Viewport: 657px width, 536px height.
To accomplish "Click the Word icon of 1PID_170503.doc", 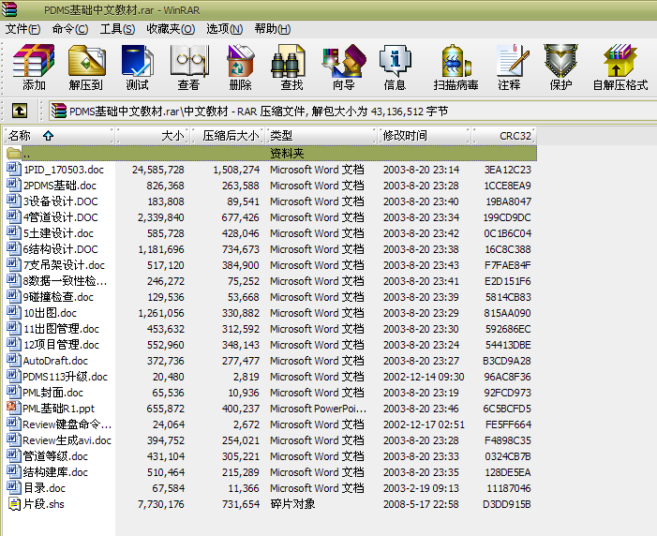I will (13, 169).
